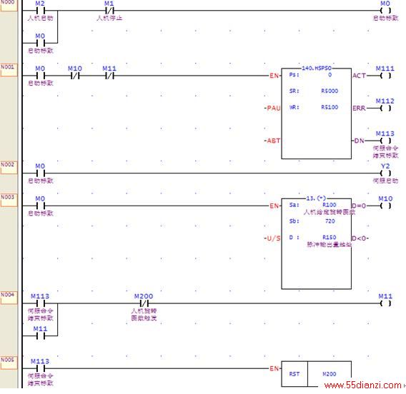The height and width of the screenshot is (394, 406).
Task: Click the N003 network label
Action: click(x=9, y=200)
